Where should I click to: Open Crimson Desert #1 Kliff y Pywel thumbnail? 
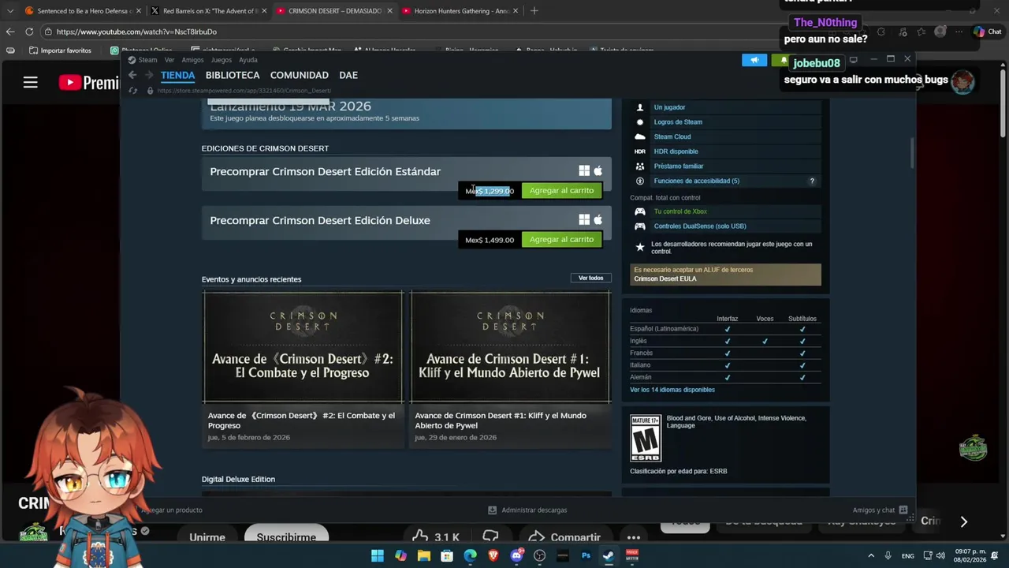[510, 347]
